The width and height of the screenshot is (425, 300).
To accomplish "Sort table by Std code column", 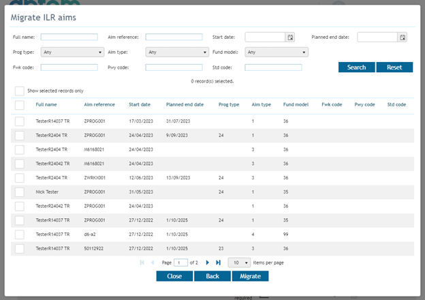I will coord(396,104).
